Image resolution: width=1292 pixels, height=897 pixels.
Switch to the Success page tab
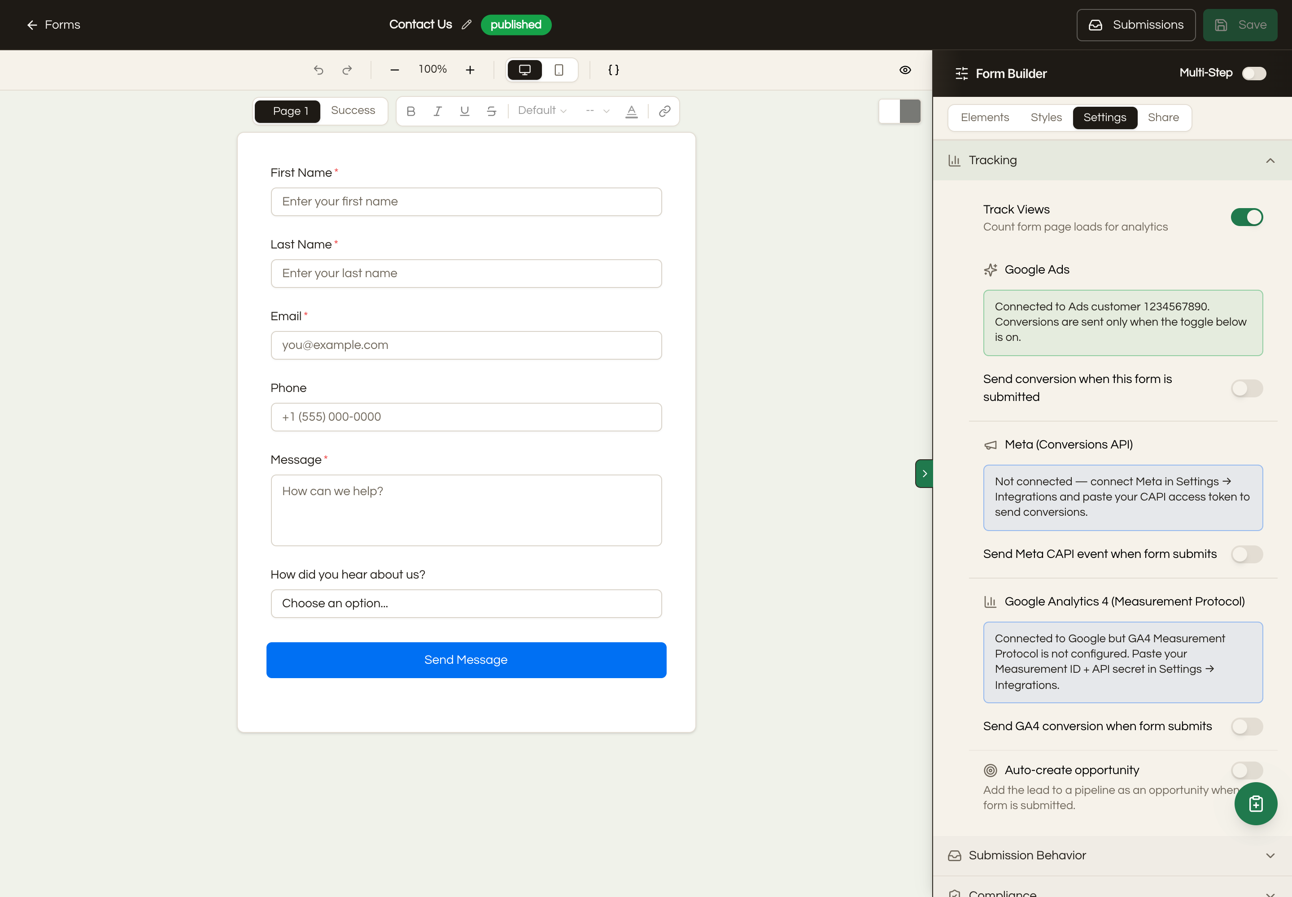[353, 111]
